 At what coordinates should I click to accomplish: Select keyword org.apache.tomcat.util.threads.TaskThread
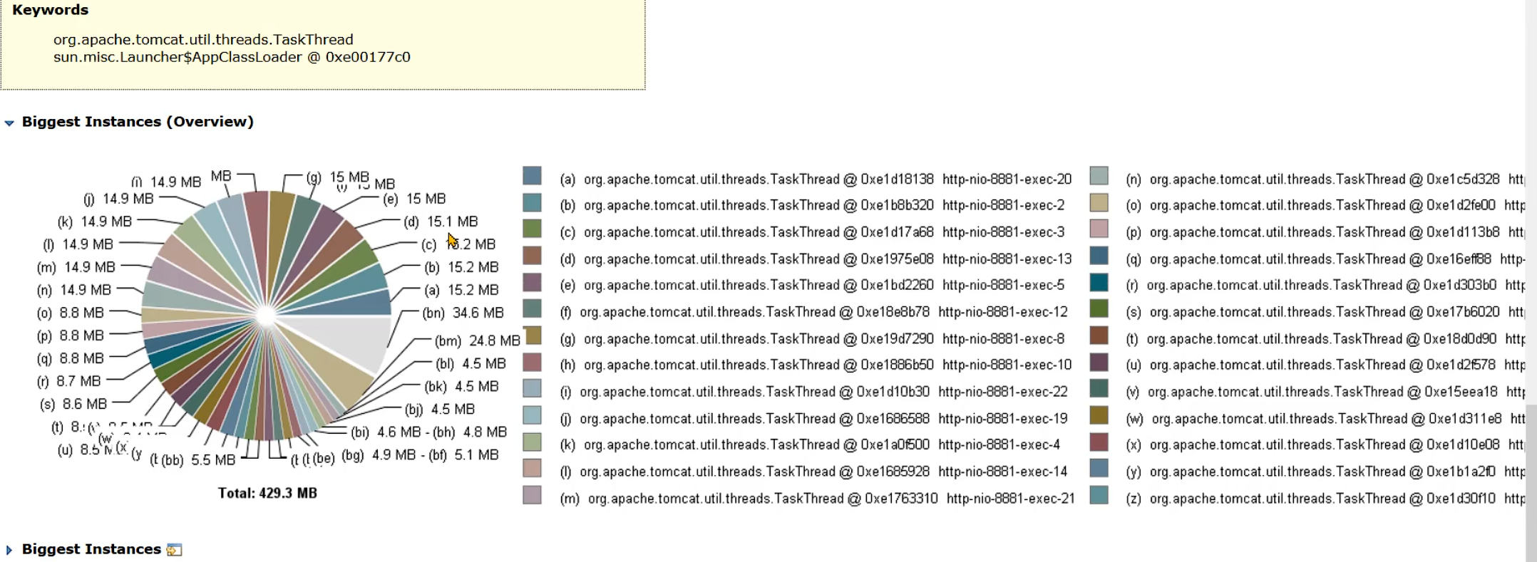tap(203, 40)
